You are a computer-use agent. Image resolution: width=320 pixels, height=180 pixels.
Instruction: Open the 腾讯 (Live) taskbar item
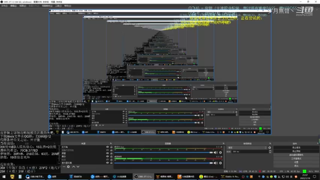click(x=208, y=176)
